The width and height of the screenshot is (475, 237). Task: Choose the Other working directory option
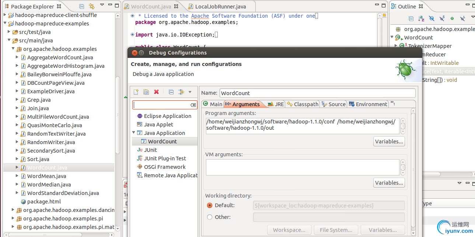(210, 217)
